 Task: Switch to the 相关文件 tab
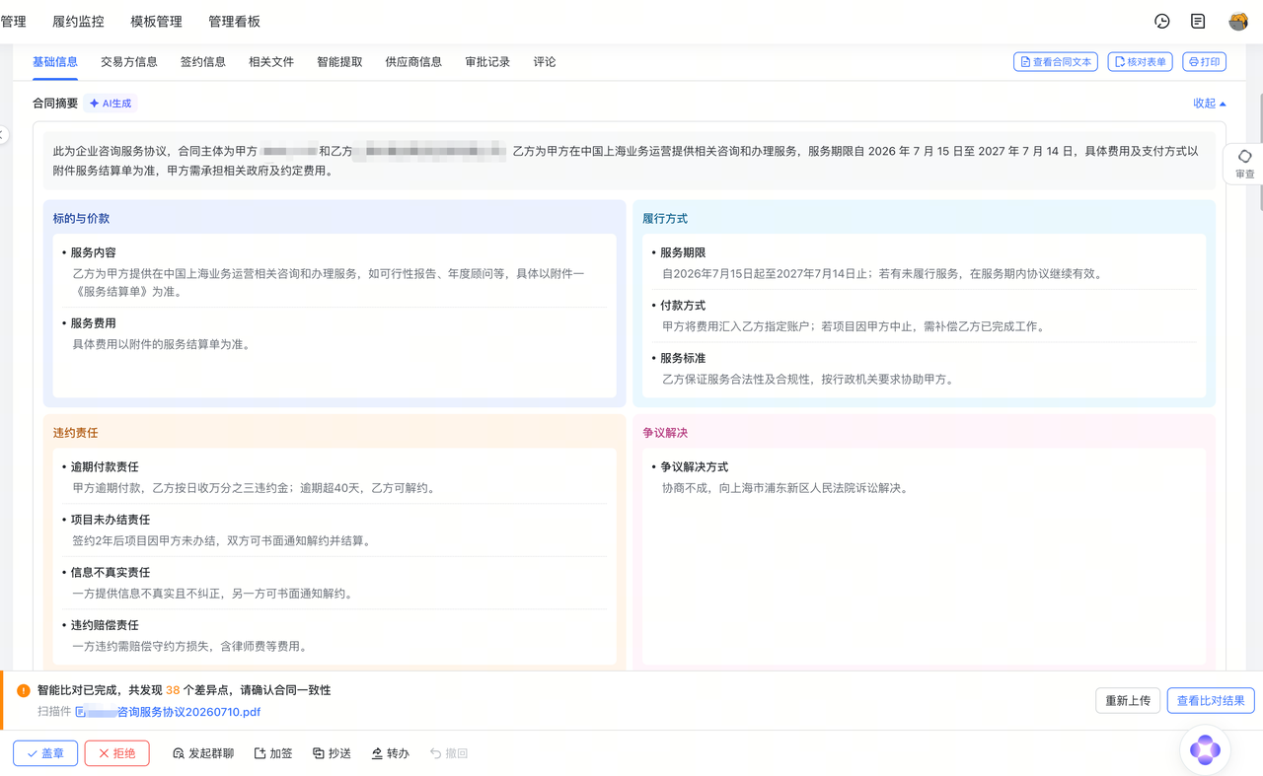coord(271,62)
